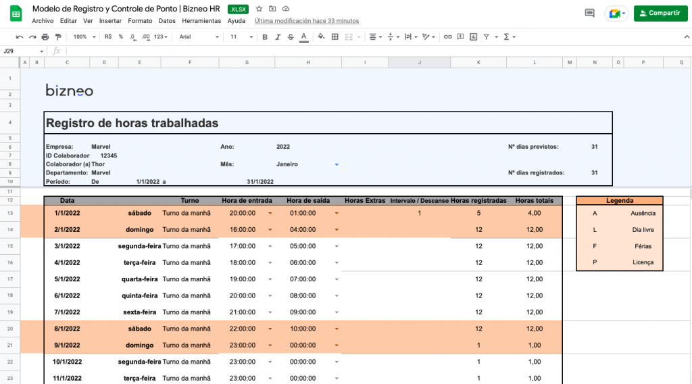Open the Herramientas menu
This screenshot has height=384, width=692.
(201, 21)
